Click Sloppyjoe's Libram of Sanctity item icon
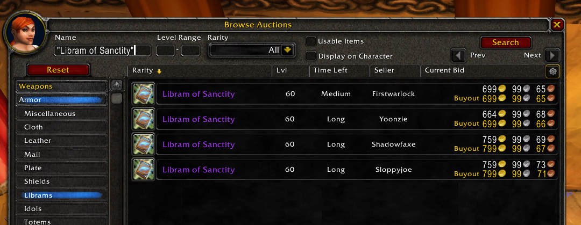The image size is (581, 225). tap(144, 170)
